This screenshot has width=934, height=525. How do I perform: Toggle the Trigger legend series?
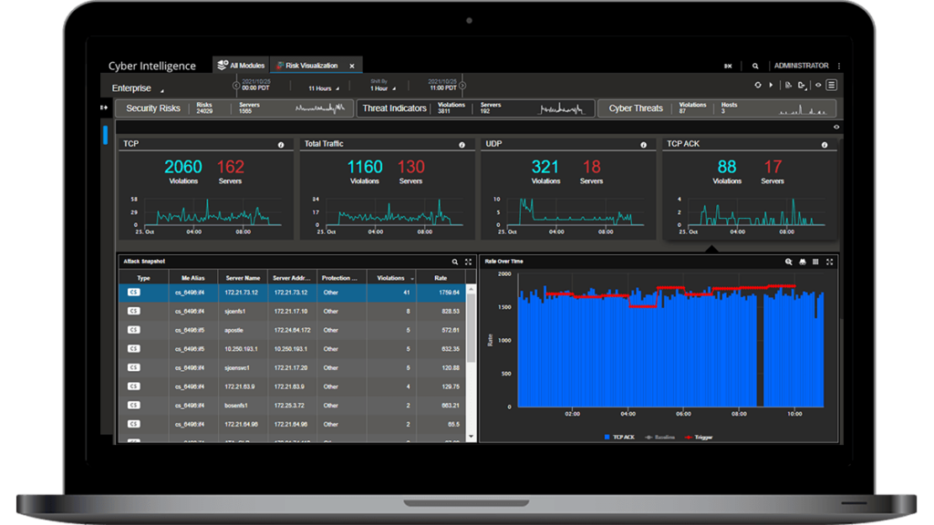(699, 437)
